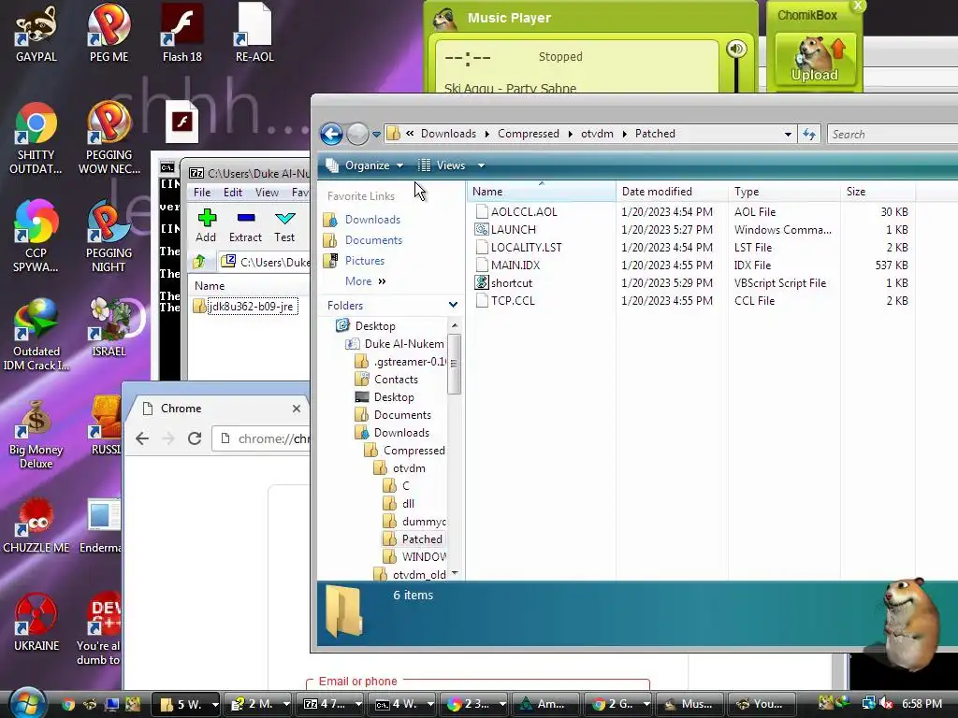This screenshot has height=718, width=958.
Task: Launch the SHITTY OUTDAT... Chrome shortcut
Action: coord(36,138)
